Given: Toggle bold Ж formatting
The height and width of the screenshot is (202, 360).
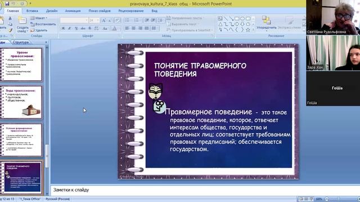Looking at the screenshot, I should tap(63, 29).
